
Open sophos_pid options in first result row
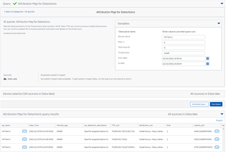(x=217, y=131)
